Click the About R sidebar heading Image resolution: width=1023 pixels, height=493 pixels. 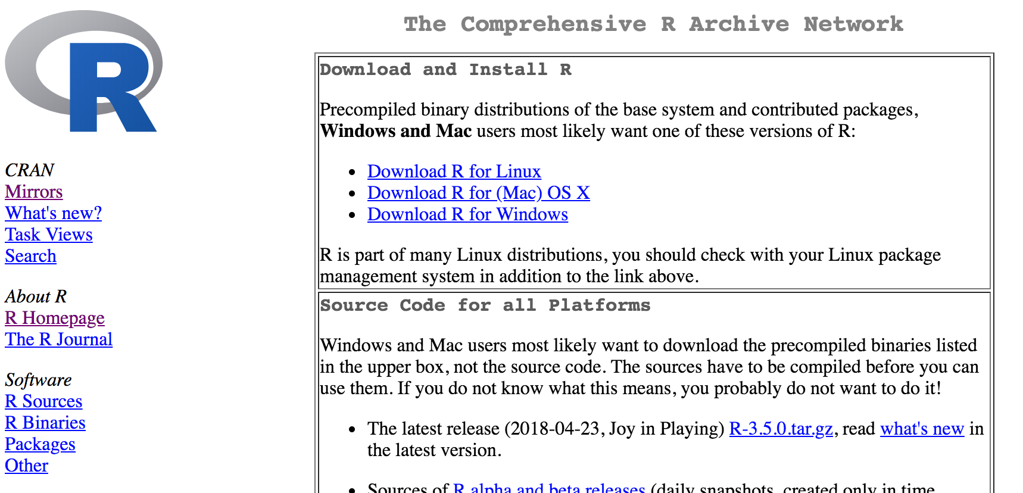tap(36, 297)
